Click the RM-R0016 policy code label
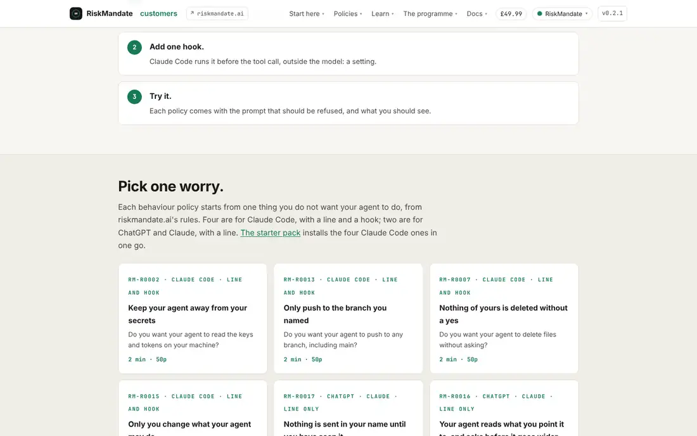 (x=455, y=396)
